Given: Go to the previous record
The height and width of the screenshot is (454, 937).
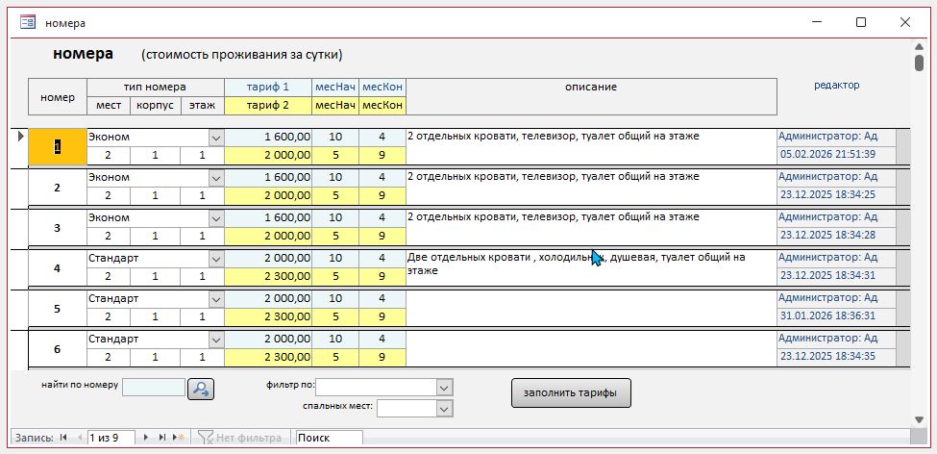Looking at the screenshot, I should 79,438.
